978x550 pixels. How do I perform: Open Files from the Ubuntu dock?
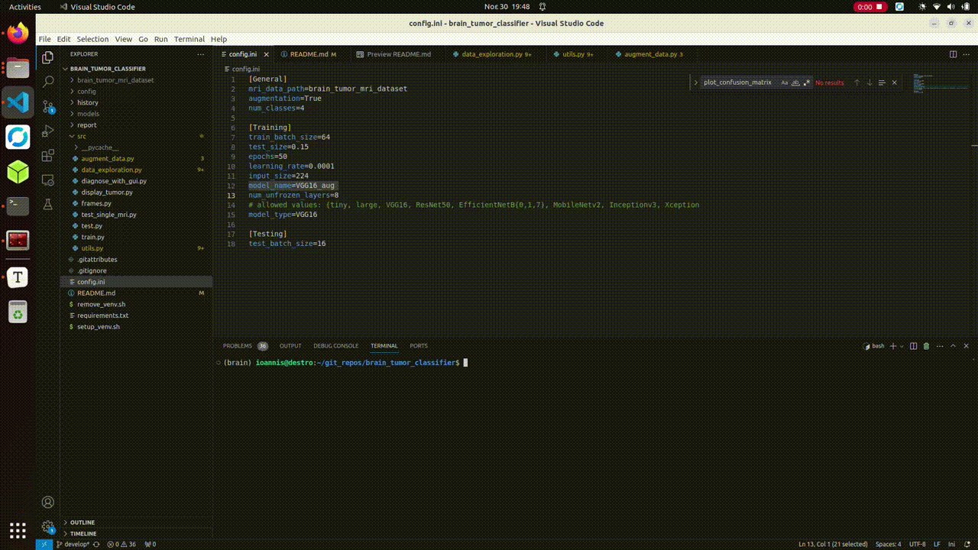[18, 68]
